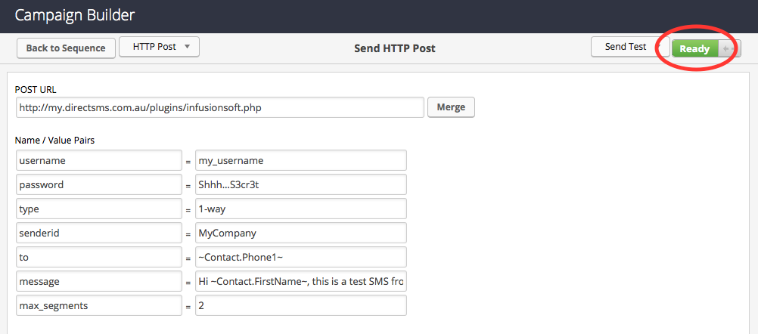This screenshot has height=334, width=758.
Task: Select the 'max_segments' name field
Action: [99, 305]
